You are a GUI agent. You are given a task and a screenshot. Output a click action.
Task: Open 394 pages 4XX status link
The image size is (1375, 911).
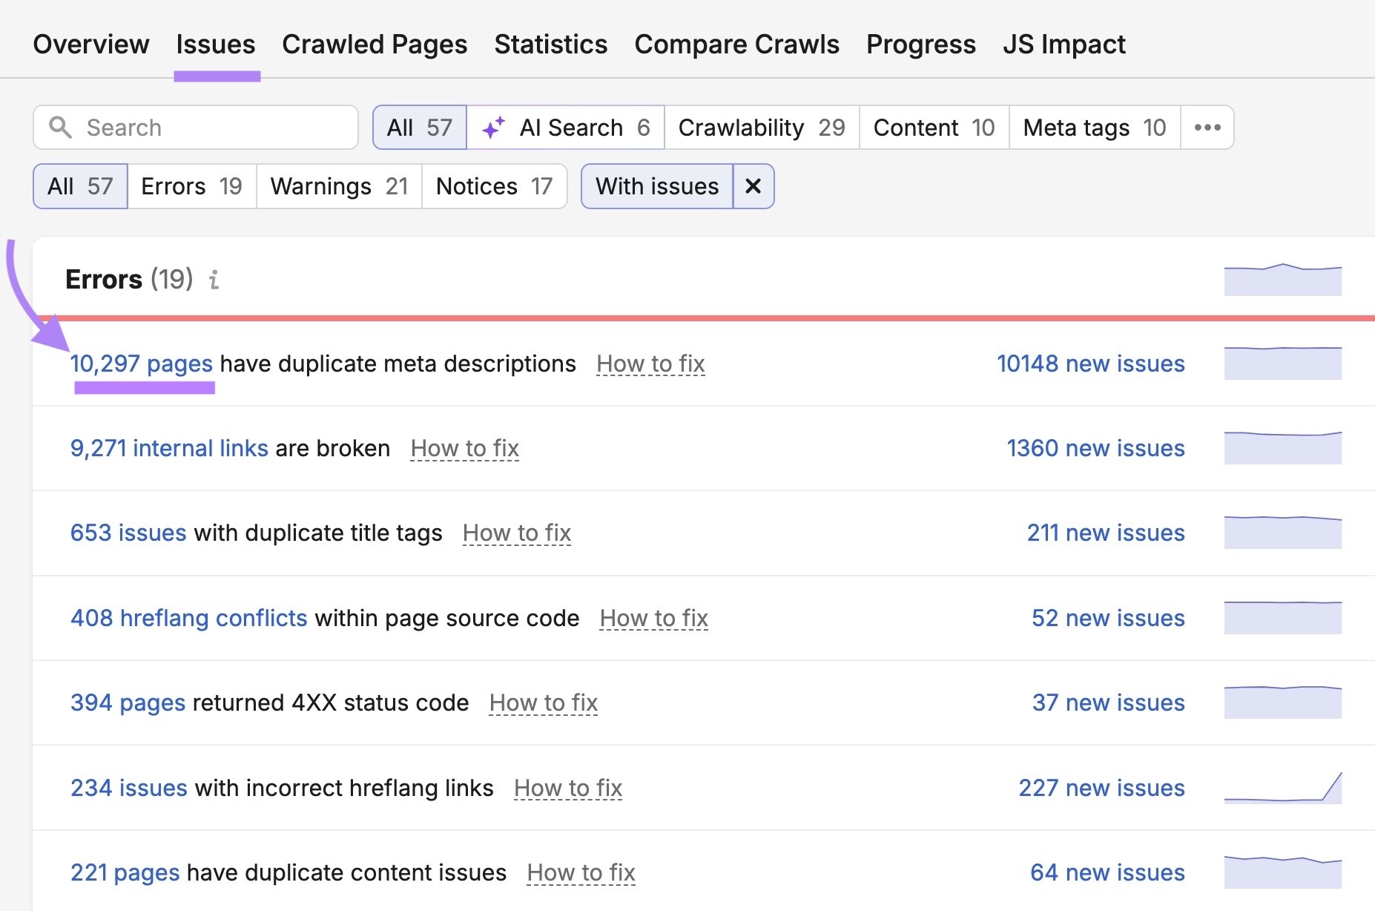[128, 703]
